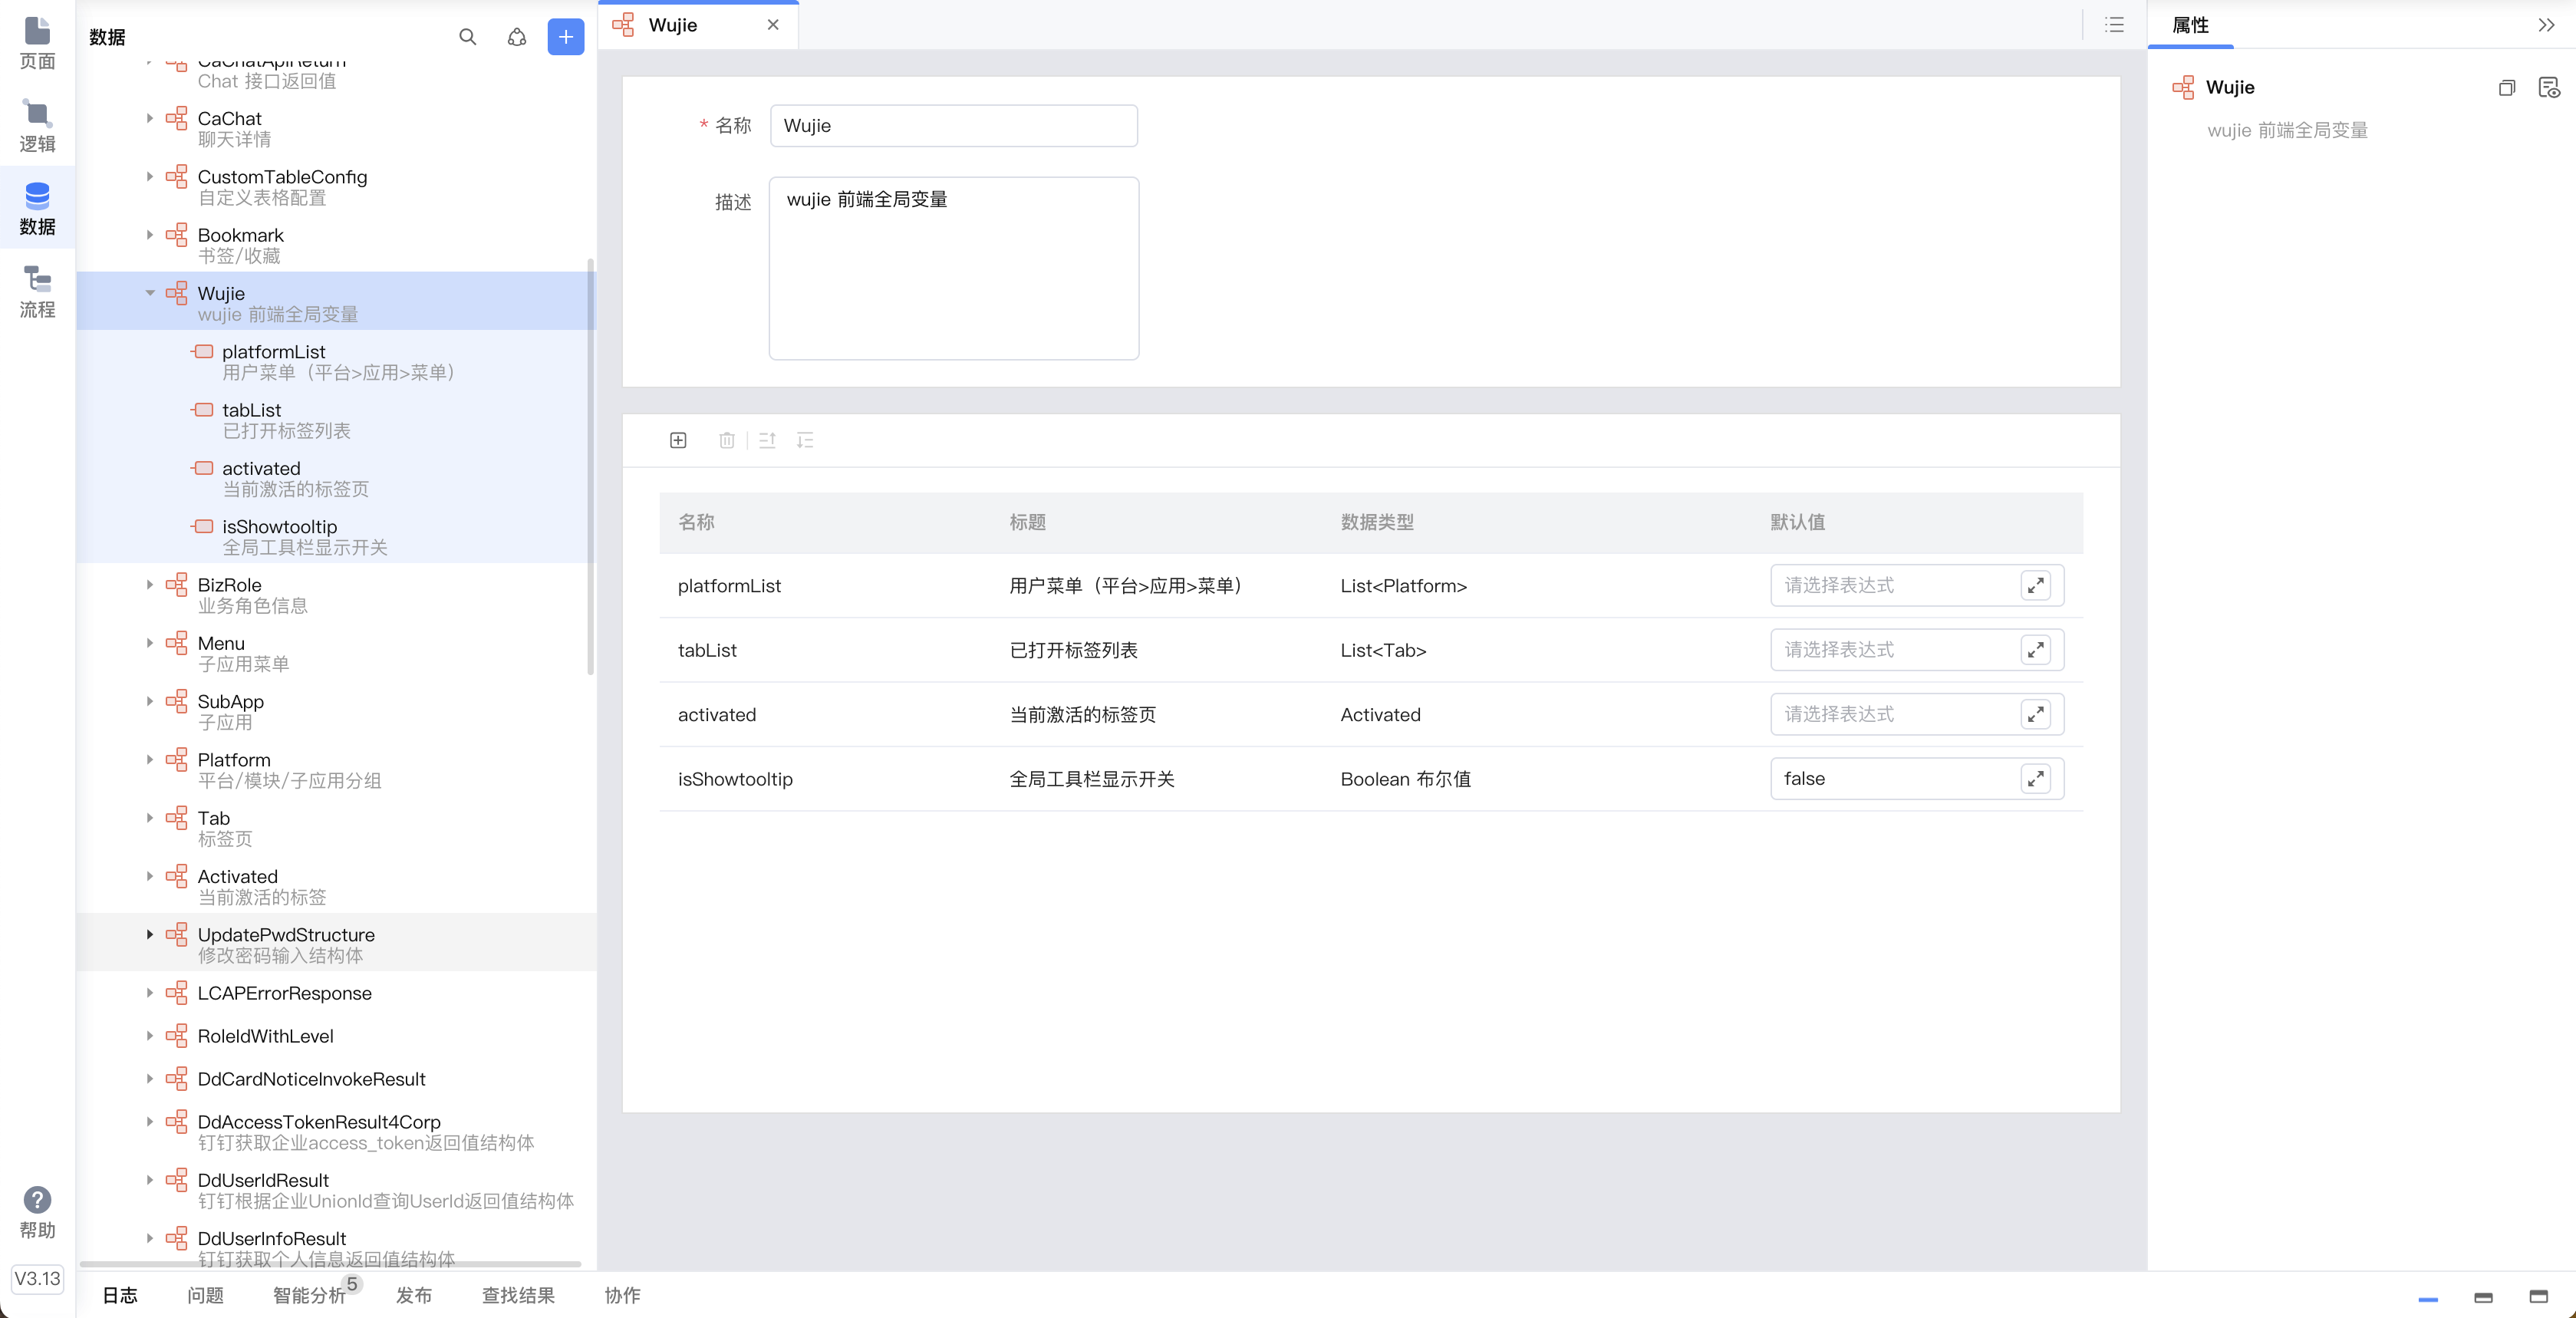Screen dimensions: 2576x1318
Task: Close the Wujie editor tab
Action: coord(773,25)
